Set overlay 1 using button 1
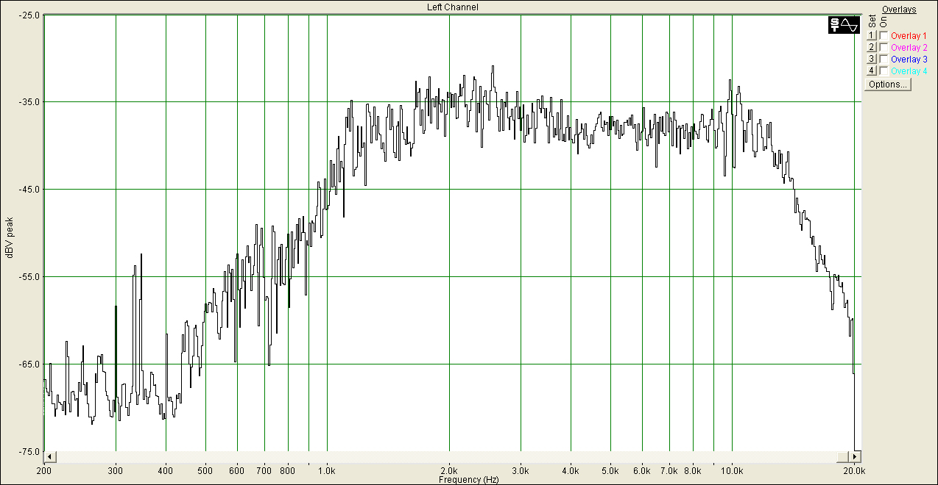The height and width of the screenshot is (485, 938). pos(871,35)
